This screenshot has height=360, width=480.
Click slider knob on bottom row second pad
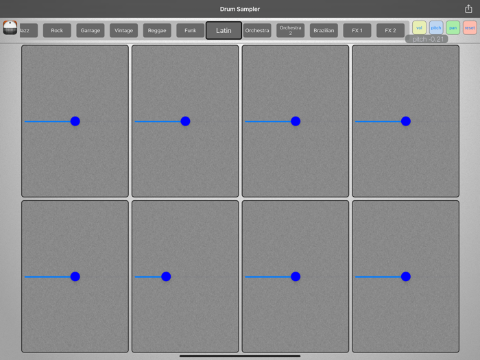coord(166,276)
